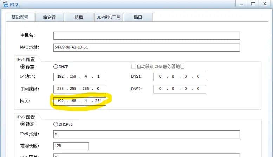Click the DNS2 address field

coord(180,89)
